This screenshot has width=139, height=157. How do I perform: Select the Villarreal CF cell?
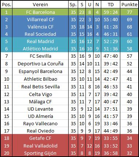40,19
